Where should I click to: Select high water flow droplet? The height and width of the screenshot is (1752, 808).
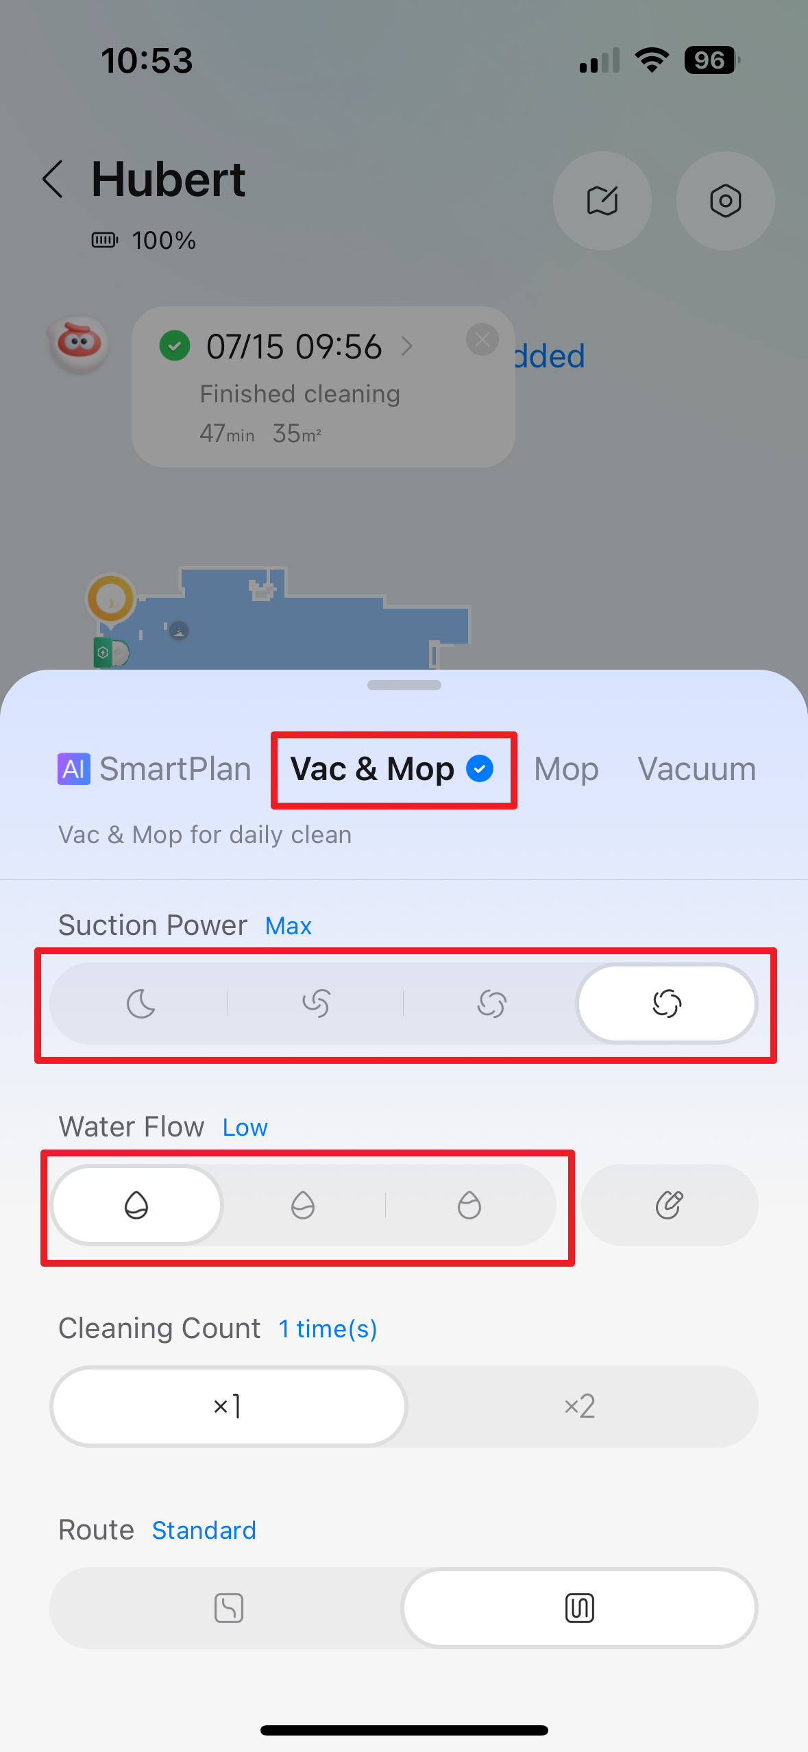(x=469, y=1205)
